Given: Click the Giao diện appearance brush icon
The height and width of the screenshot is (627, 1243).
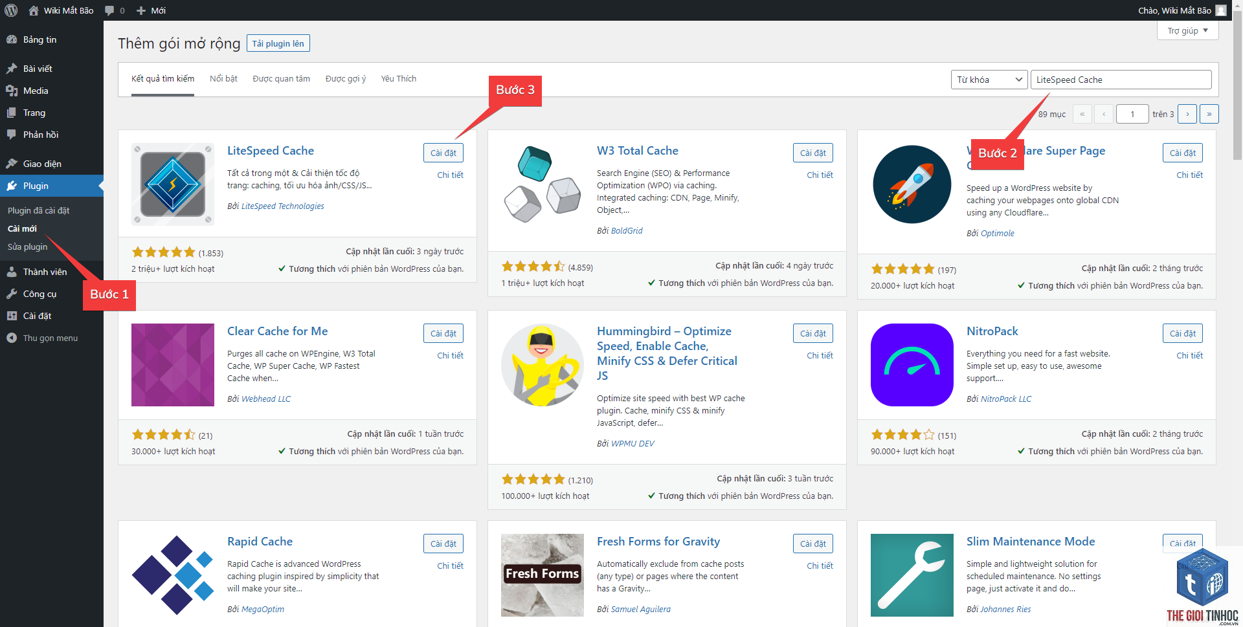Looking at the screenshot, I should click(x=12, y=164).
